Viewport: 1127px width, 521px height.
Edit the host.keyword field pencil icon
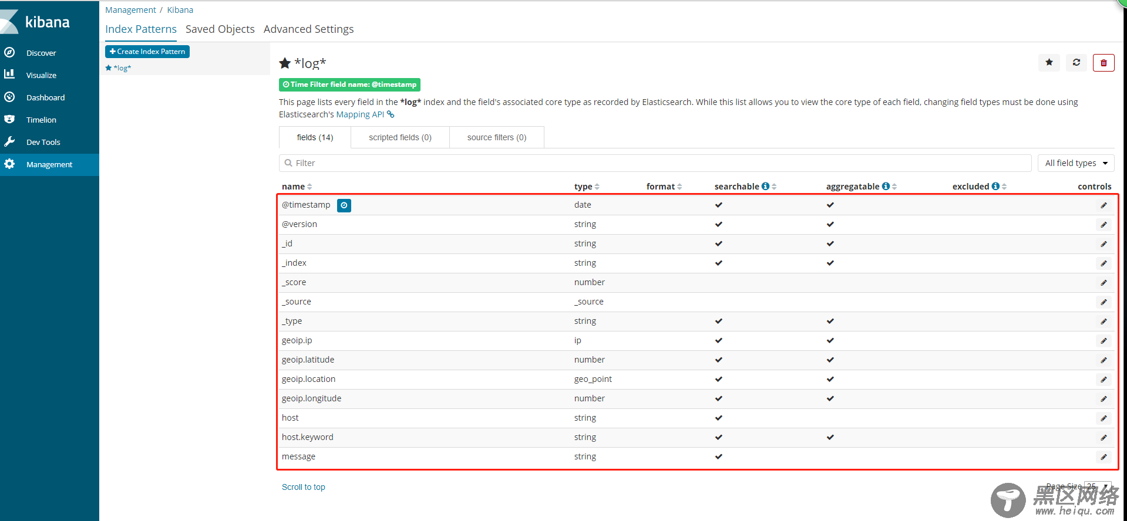1104,438
